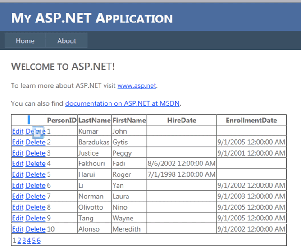
Task: Click the PersonID column header
Action: 62,120
